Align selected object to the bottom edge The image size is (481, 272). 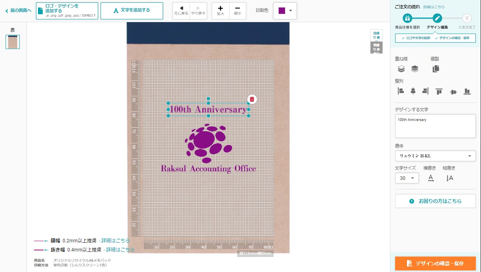[467, 91]
